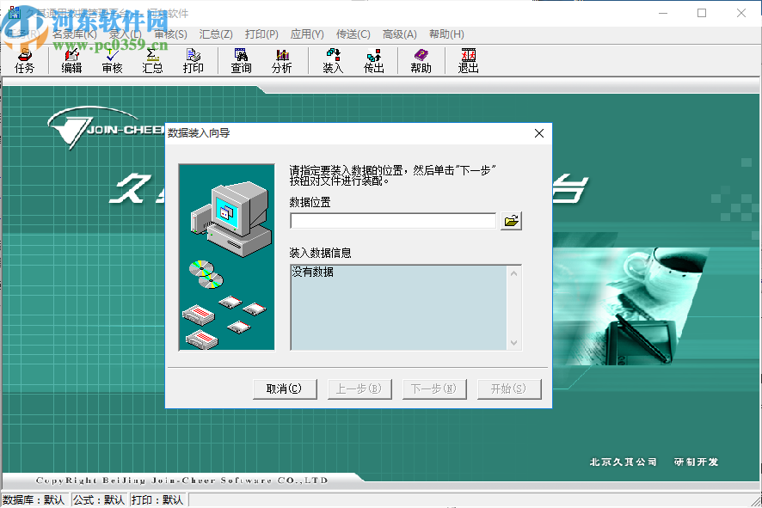
Task: Select the 传出 toolbar icon
Action: coord(374,61)
